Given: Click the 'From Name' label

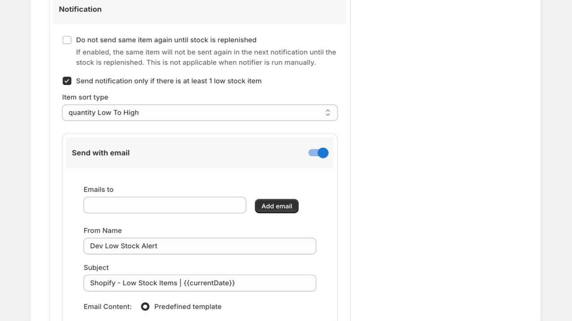Looking at the screenshot, I should coord(103,230).
